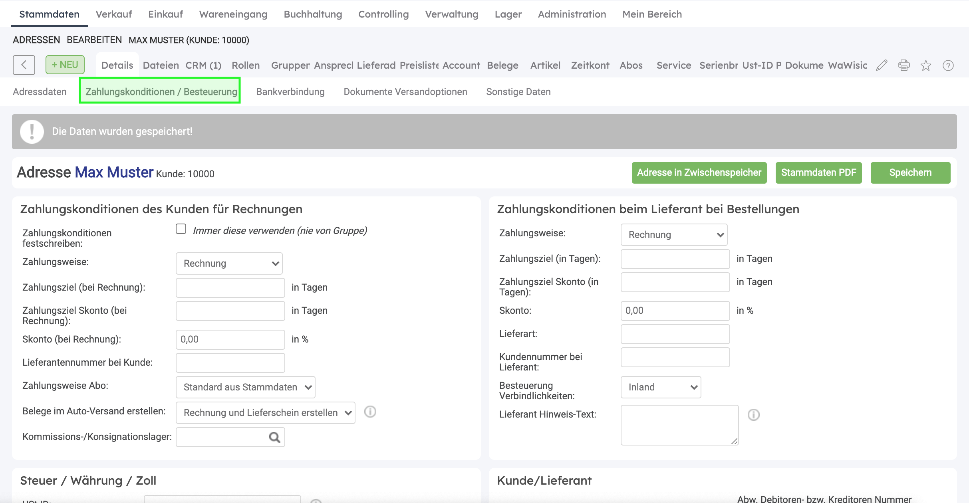Click info icon next to Auto-Versand dropdown
This screenshot has height=503, width=969.
click(x=370, y=412)
